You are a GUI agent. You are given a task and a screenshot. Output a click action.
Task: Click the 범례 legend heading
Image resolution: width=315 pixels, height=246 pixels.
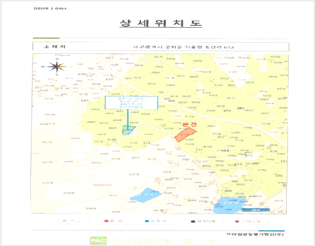pos(68,221)
